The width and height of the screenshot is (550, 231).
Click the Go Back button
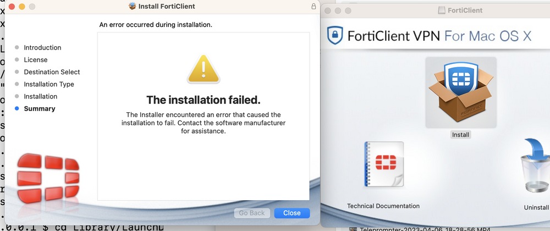tap(252, 213)
